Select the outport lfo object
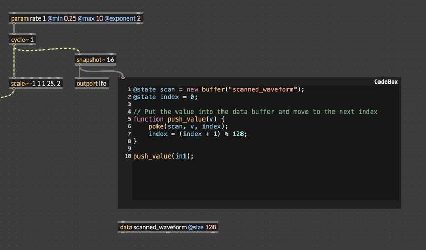Screen dimensions: 426x250 point(91,84)
